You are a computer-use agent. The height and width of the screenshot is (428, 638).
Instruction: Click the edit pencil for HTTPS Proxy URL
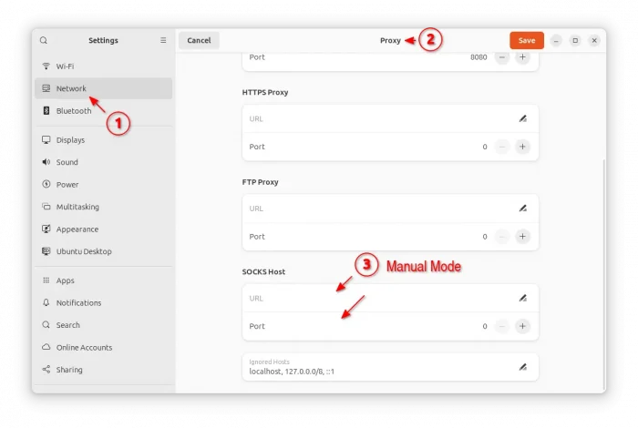tap(522, 118)
